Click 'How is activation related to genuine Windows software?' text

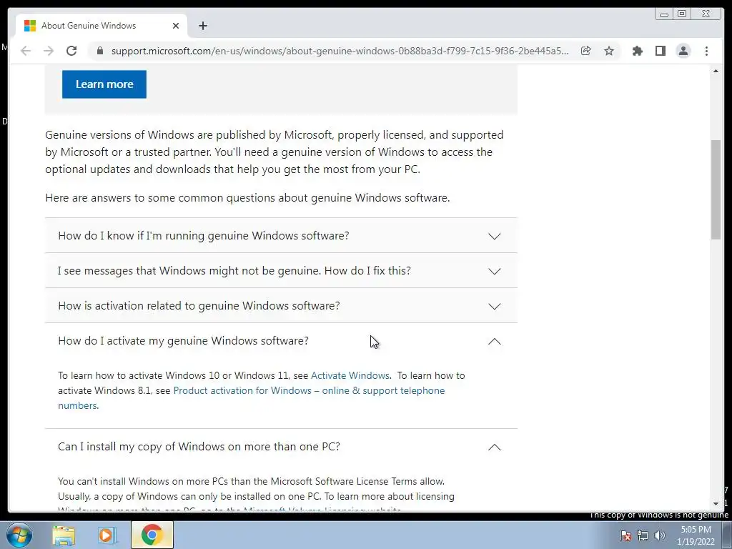click(199, 306)
